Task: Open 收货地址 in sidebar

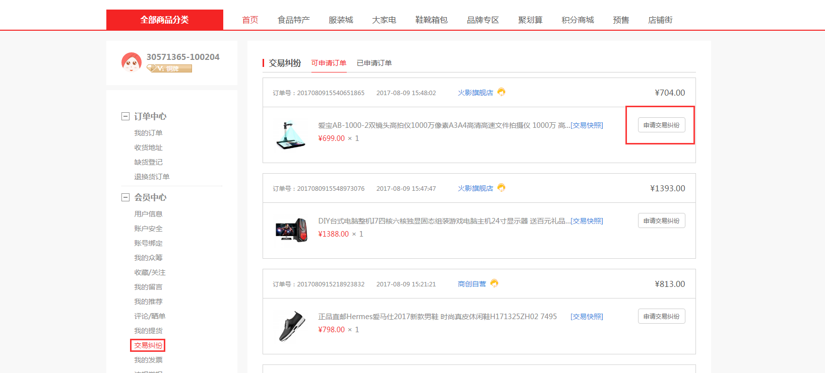Action: click(148, 147)
